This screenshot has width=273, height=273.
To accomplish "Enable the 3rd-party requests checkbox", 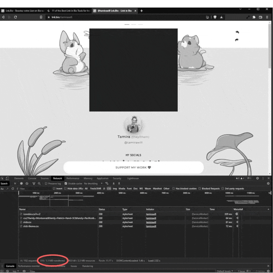I will point(223,189).
